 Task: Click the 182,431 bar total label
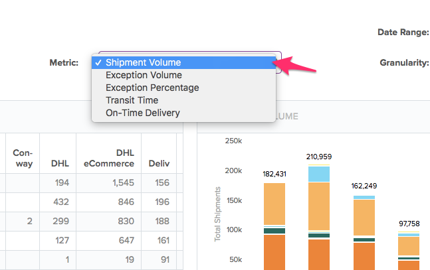pos(274,174)
